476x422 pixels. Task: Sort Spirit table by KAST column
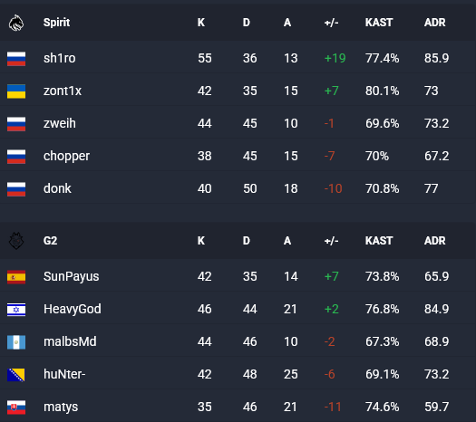coord(379,23)
